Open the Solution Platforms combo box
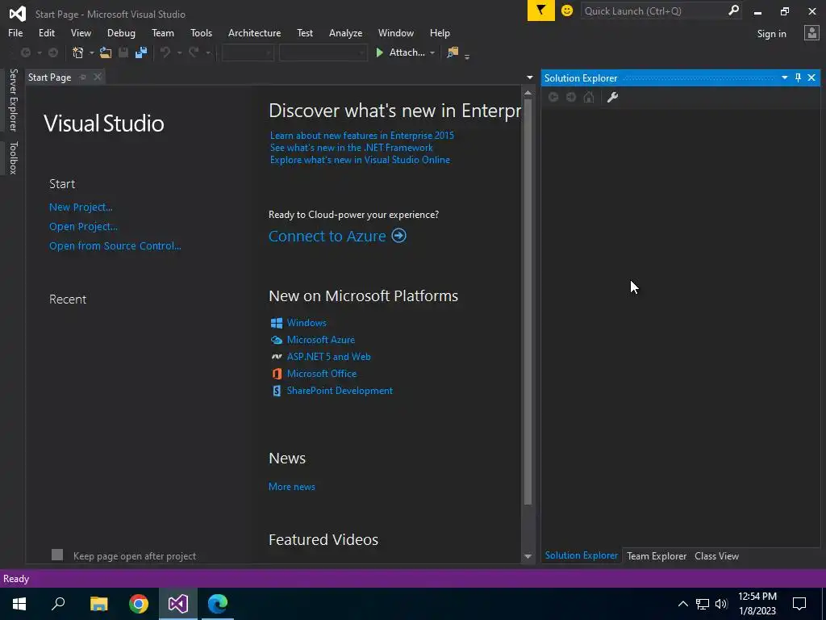Image resolution: width=826 pixels, height=620 pixels. [x=323, y=52]
